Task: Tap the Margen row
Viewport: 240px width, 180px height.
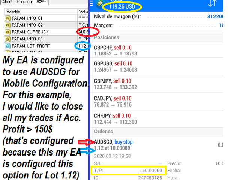Action: [x=157, y=25]
